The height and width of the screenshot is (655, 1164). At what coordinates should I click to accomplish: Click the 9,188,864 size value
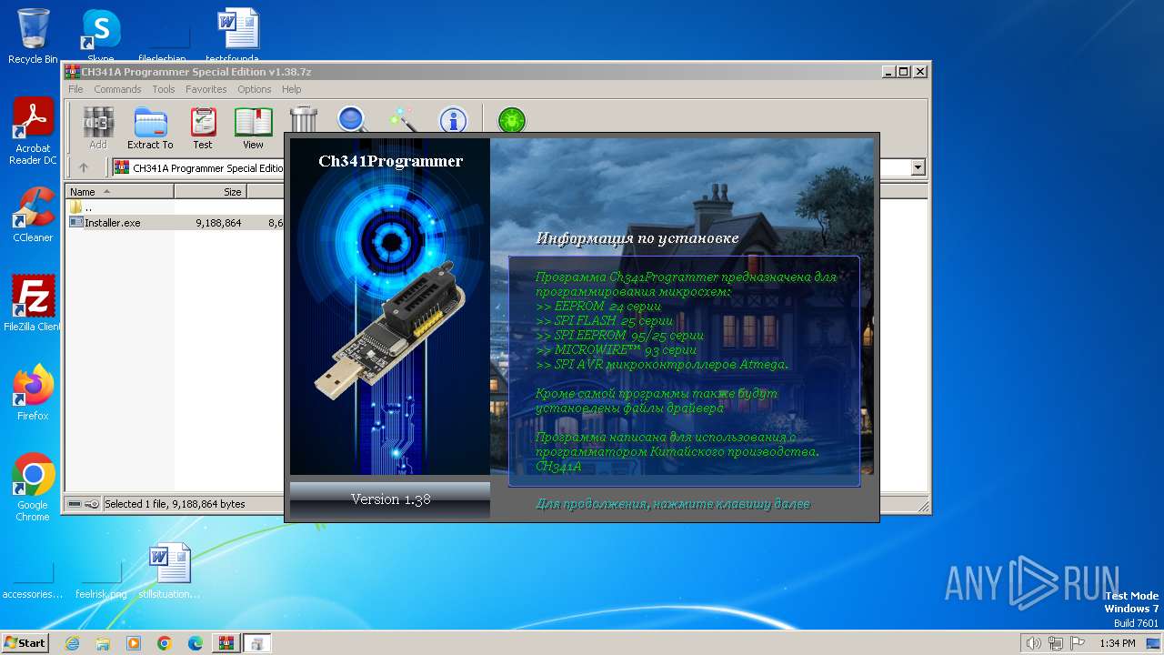tap(218, 222)
